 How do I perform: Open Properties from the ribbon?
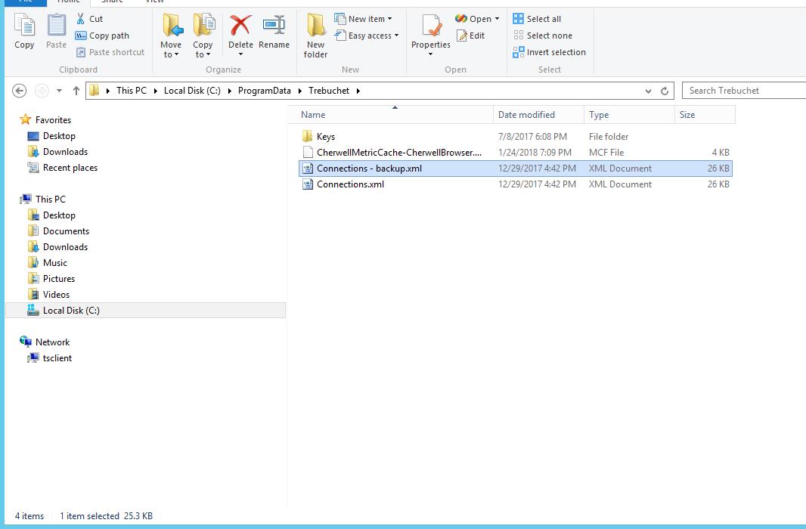click(431, 29)
